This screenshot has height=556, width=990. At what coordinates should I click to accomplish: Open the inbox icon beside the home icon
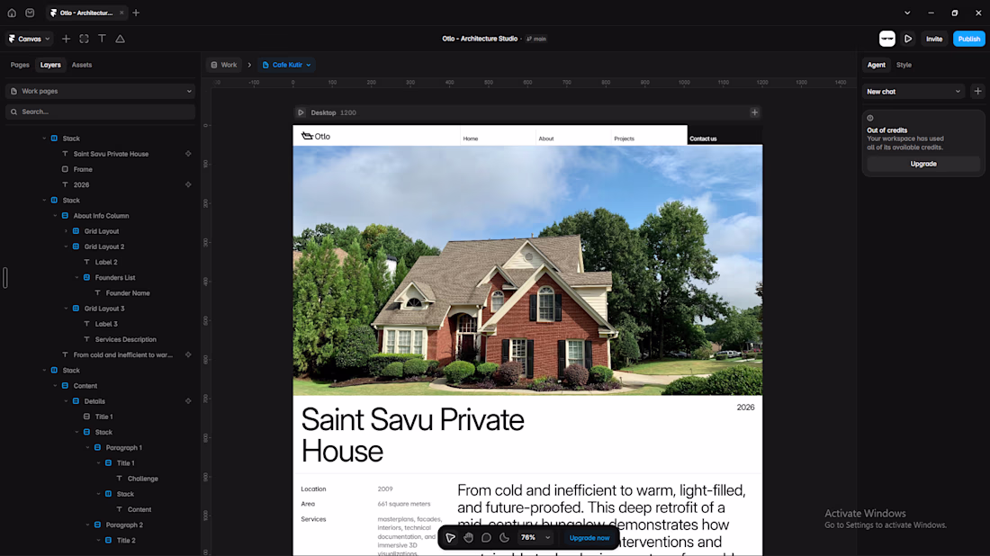[x=30, y=13]
